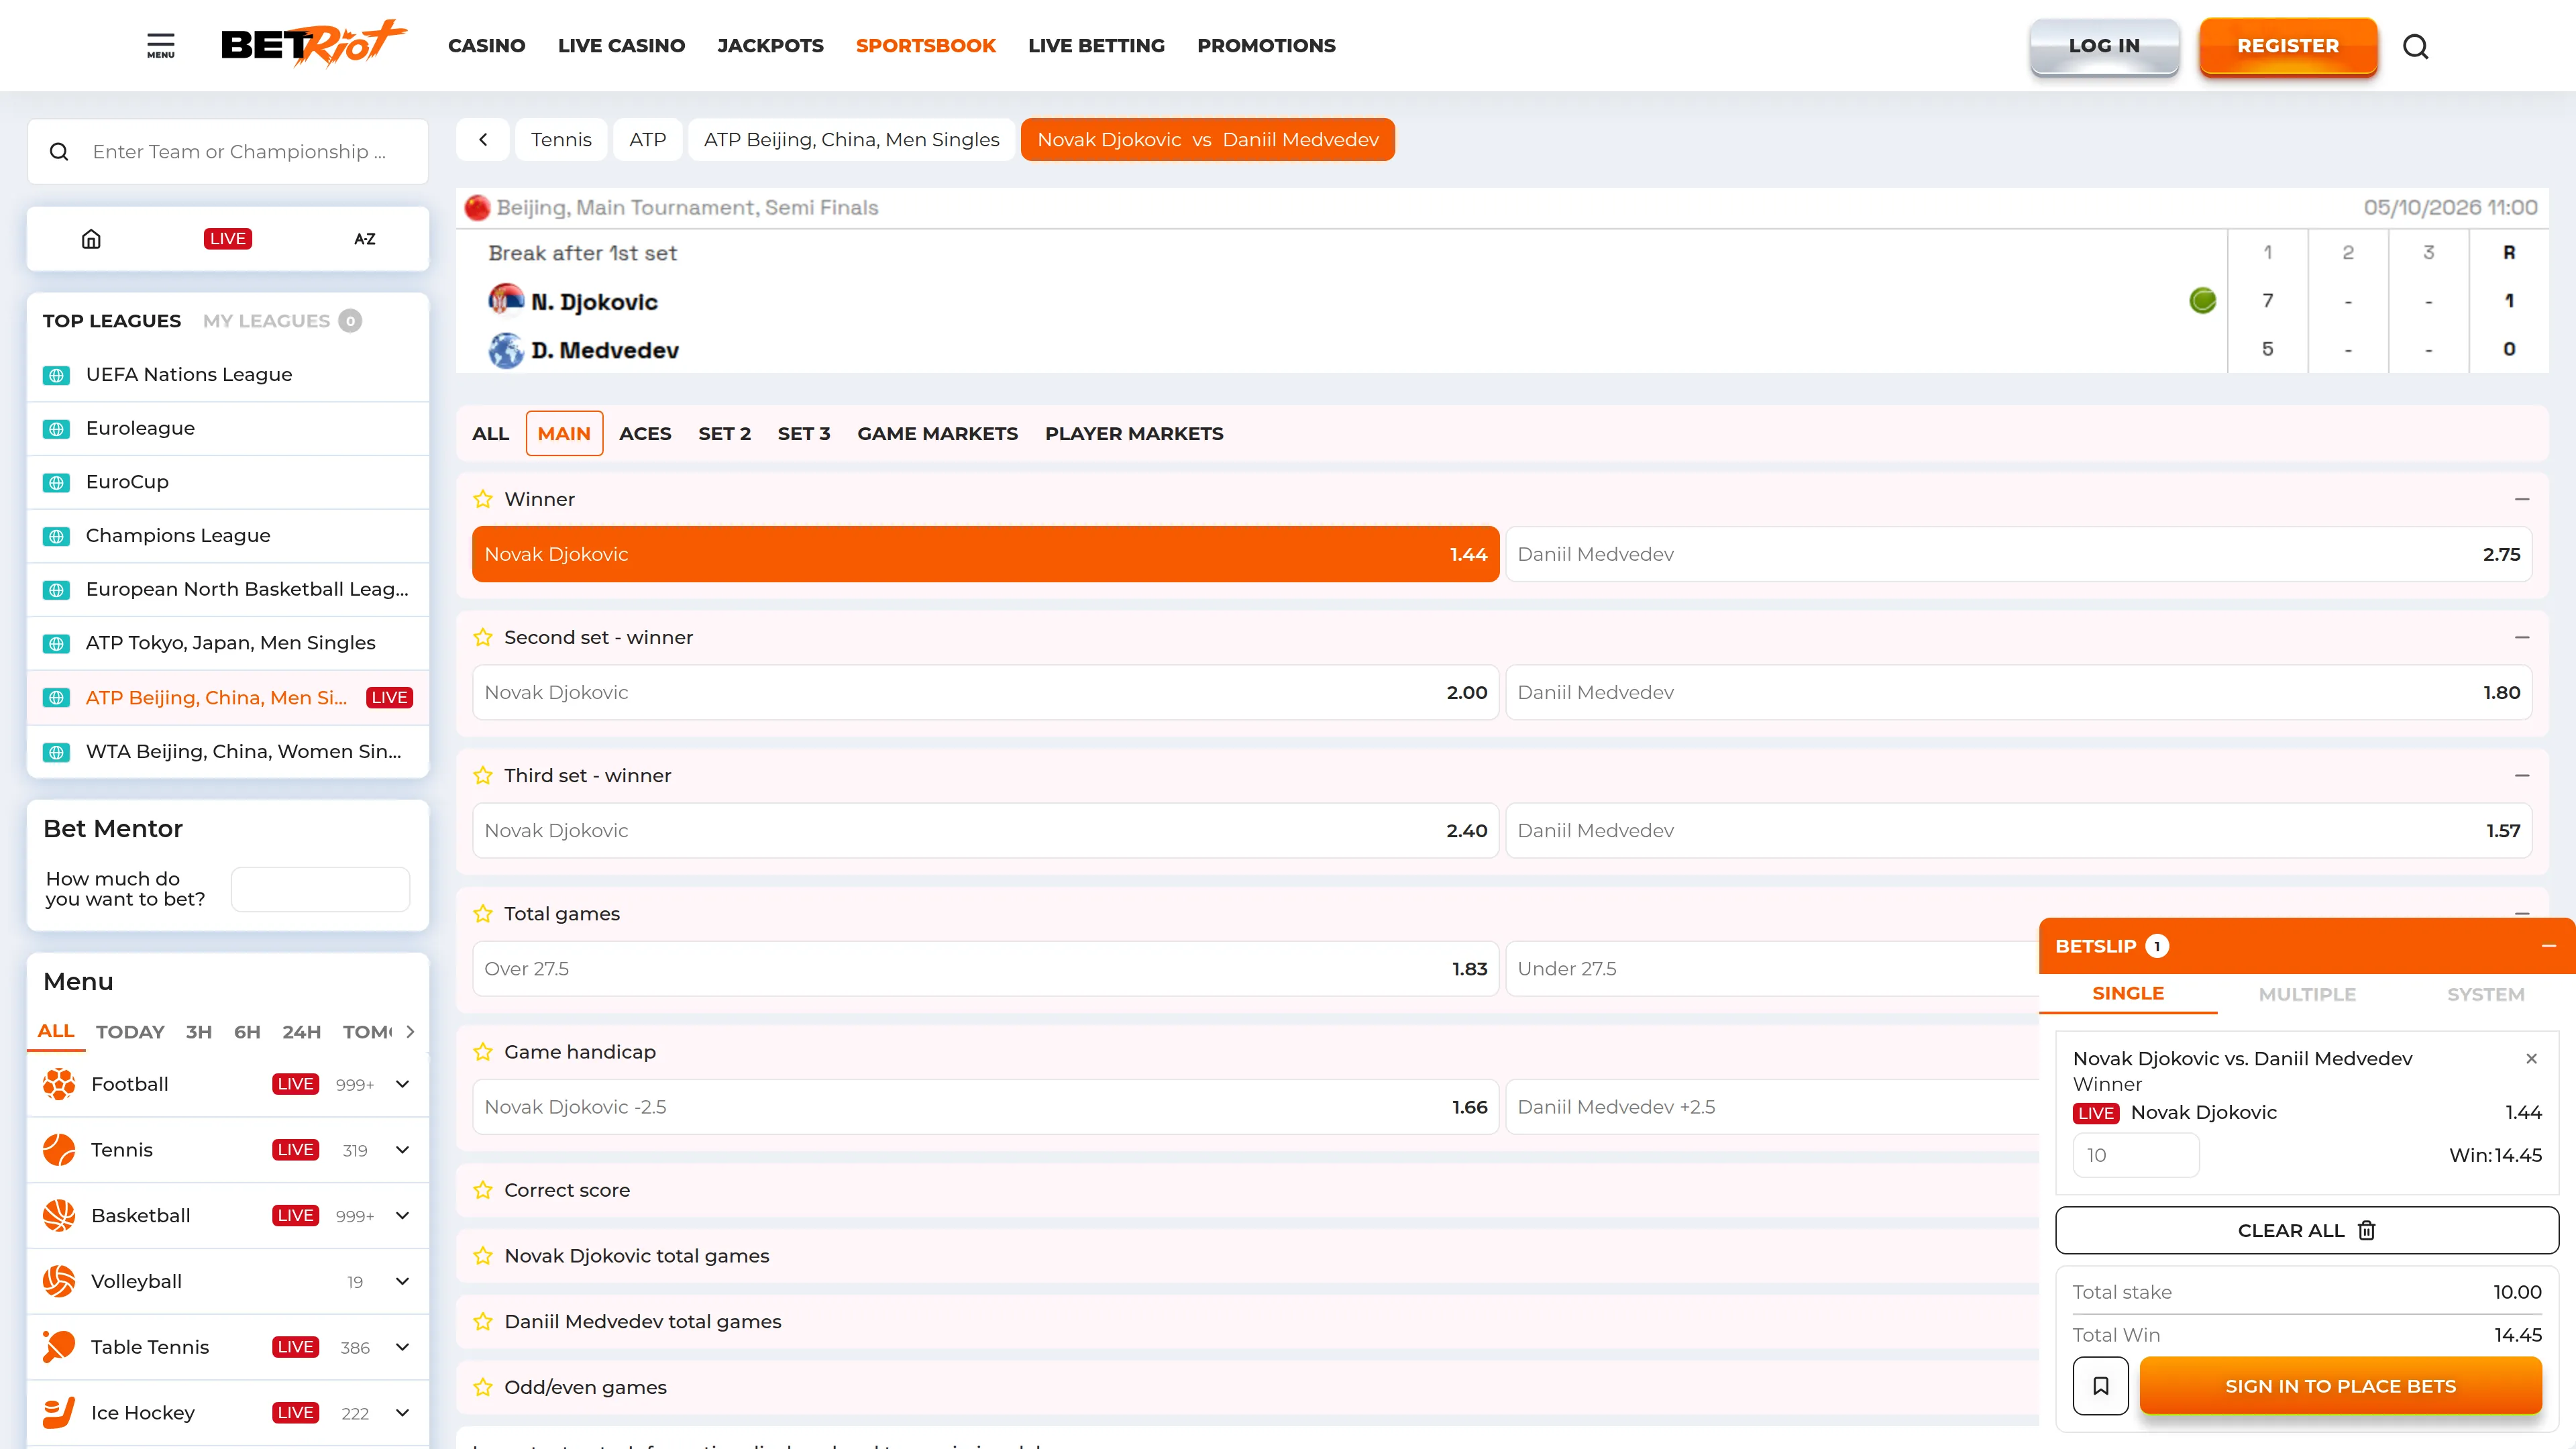The image size is (2576, 1449).
Task: Open the A-Z sports listing icon
Action: tap(365, 239)
